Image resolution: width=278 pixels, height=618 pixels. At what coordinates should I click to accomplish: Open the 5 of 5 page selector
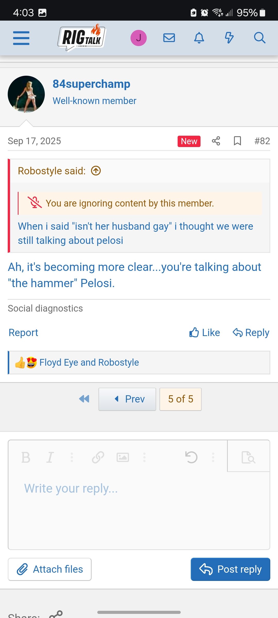[x=180, y=399]
